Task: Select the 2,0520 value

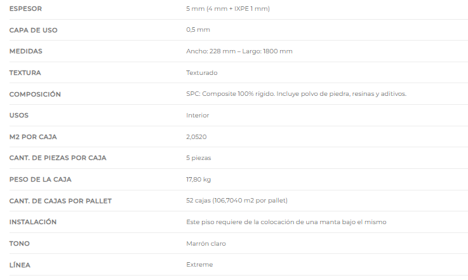Action: point(196,137)
